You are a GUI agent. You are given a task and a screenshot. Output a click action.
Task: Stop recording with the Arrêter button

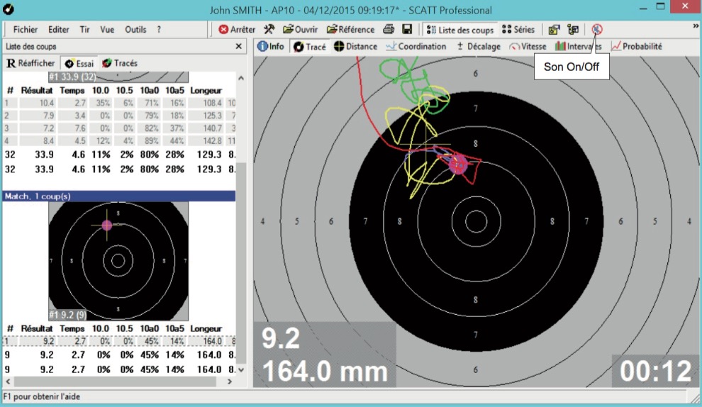pyautogui.click(x=237, y=30)
